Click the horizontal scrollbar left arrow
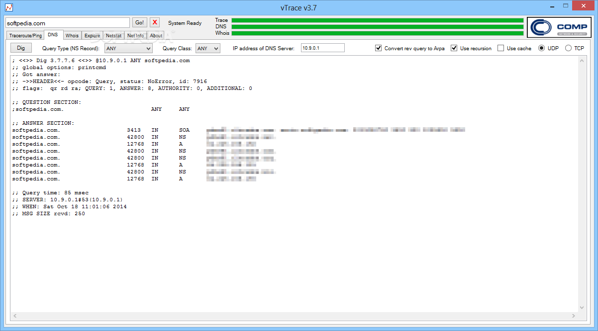 tap(14, 316)
